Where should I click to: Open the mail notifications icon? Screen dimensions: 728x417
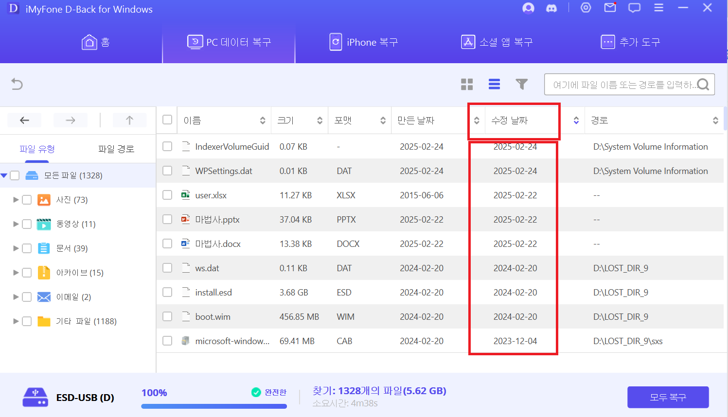click(x=610, y=8)
